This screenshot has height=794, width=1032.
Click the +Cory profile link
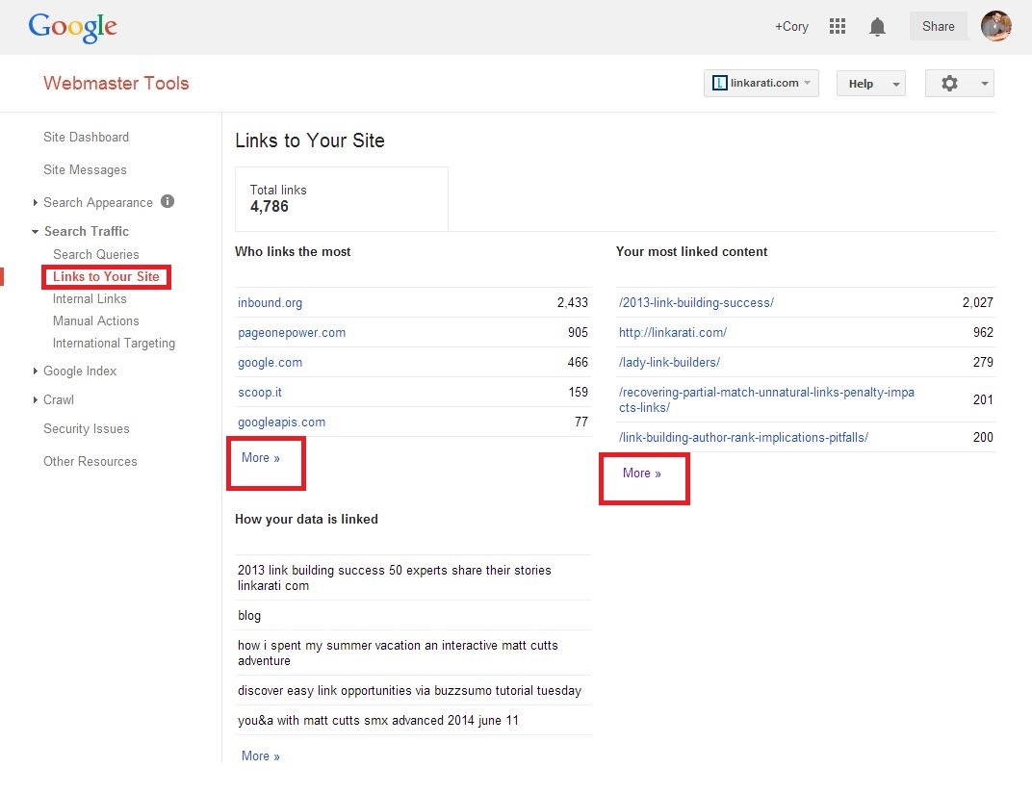coord(791,27)
